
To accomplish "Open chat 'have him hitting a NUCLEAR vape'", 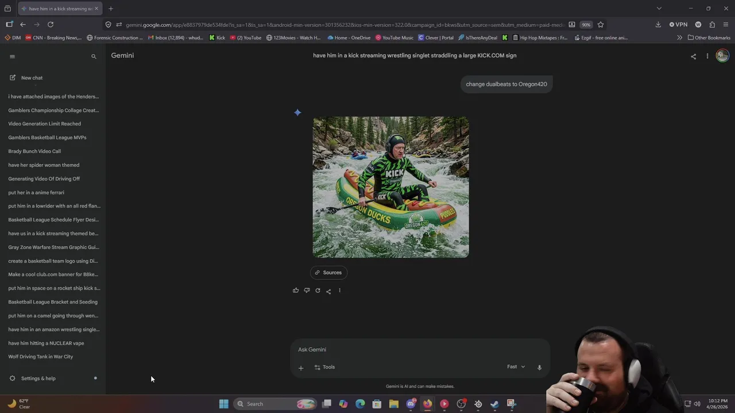I will pyautogui.click(x=46, y=343).
